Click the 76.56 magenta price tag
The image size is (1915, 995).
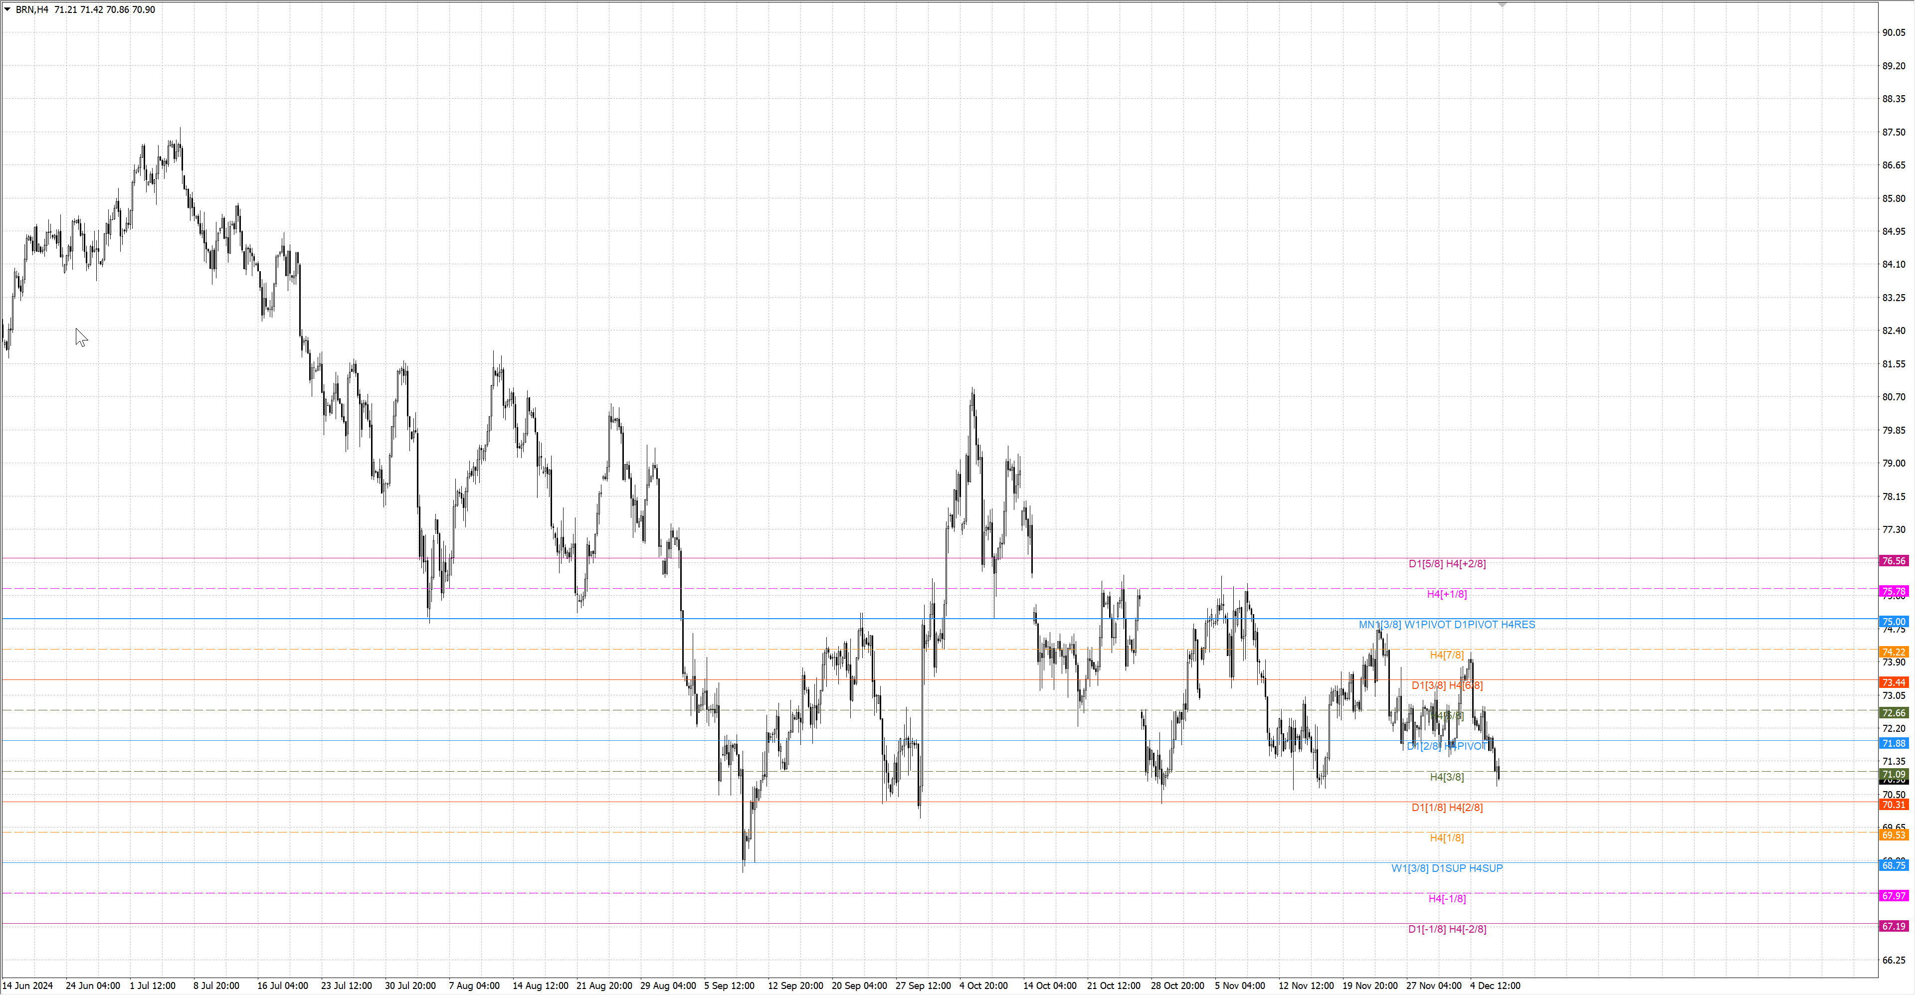pyautogui.click(x=1894, y=561)
